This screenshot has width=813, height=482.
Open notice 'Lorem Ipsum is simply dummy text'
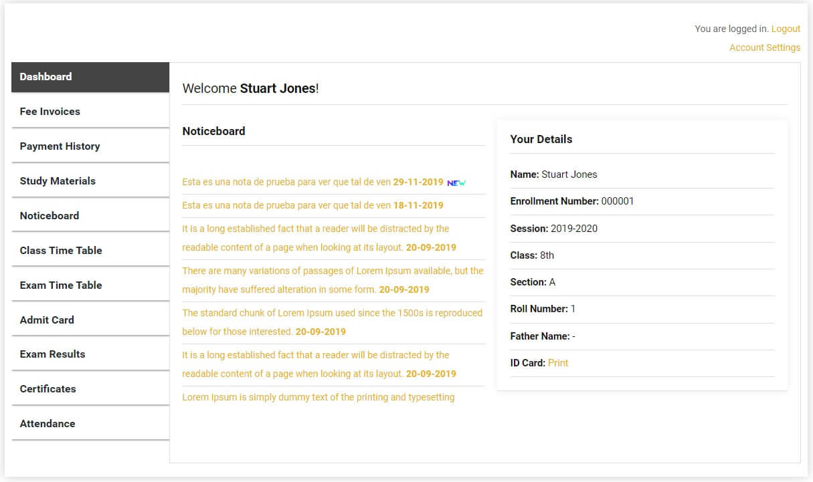(x=319, y=397)
